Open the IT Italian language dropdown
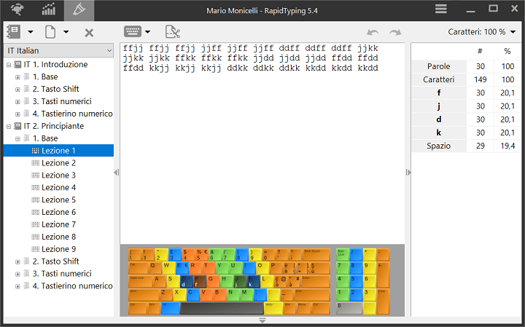 tap(58, 51)
